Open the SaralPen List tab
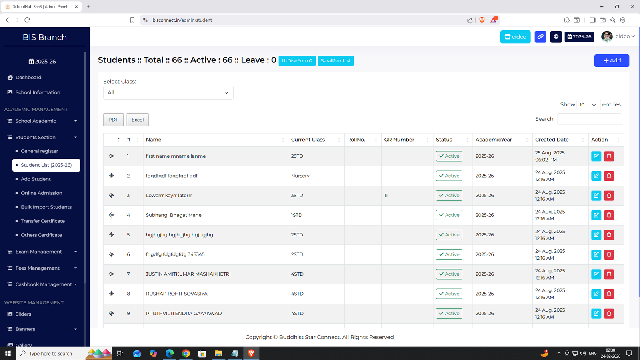640x360 pixels. point(335,61)
